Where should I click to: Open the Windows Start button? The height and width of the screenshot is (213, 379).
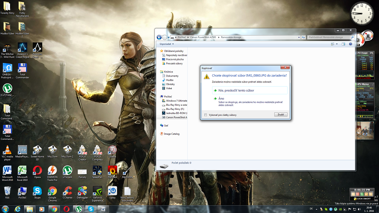tap(5, 209)
